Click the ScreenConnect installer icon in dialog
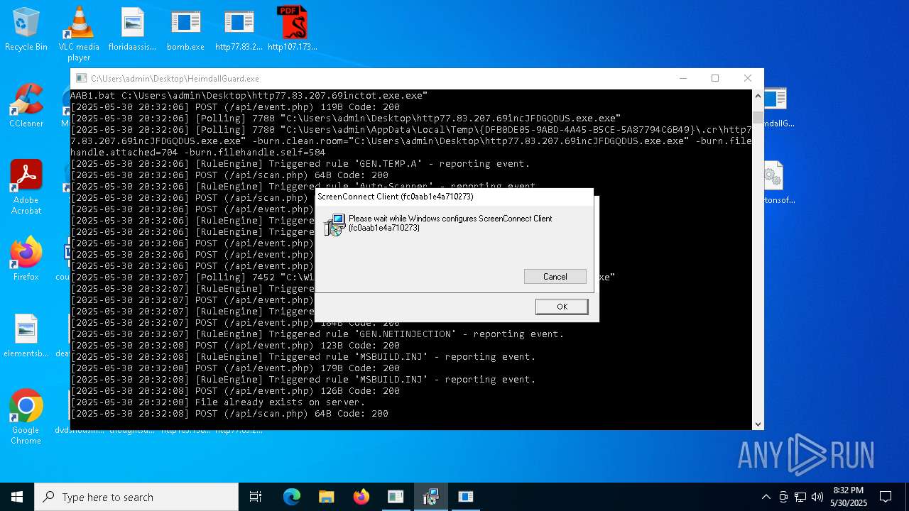Viewport: 909px width, 511px height. pyautogui.click(x=334, y=224)
